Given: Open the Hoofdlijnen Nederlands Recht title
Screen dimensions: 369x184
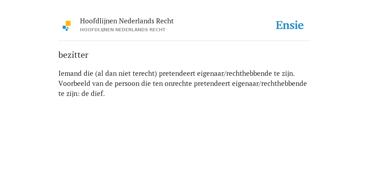Looking at the screenshot, I should (126, 21).
